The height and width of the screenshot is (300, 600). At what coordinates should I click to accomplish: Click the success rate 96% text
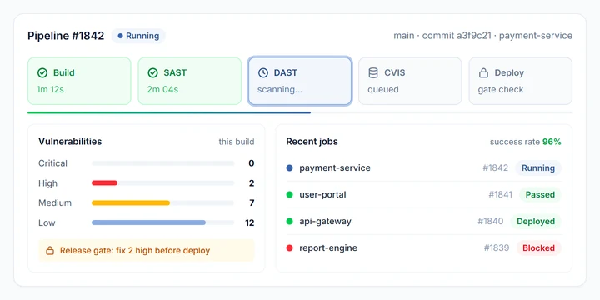[526, 142]
